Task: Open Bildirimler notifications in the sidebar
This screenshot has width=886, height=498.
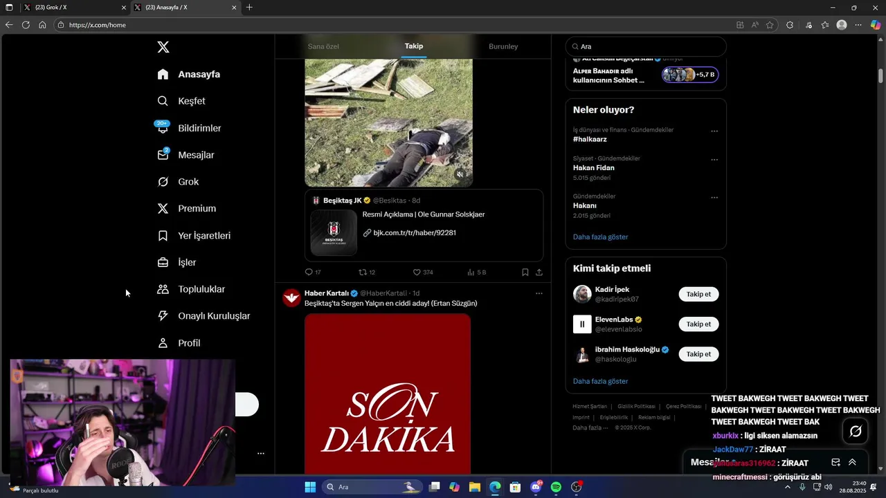Action: pyautogui.click(x=189, y=128)
